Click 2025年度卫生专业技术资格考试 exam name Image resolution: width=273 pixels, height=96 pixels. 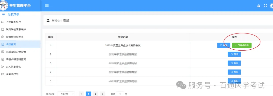[123, 46]
